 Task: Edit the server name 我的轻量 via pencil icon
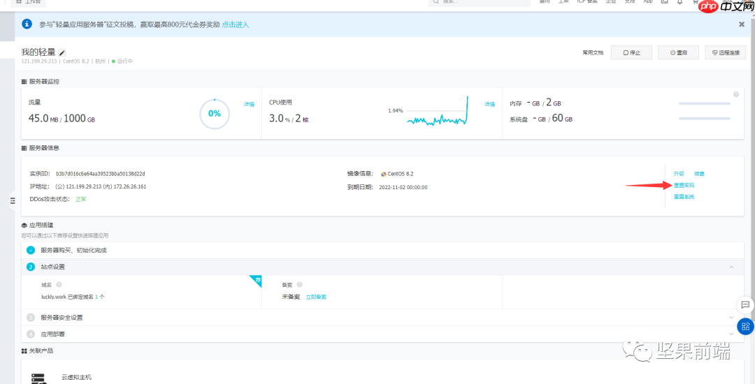coord(62,52)
